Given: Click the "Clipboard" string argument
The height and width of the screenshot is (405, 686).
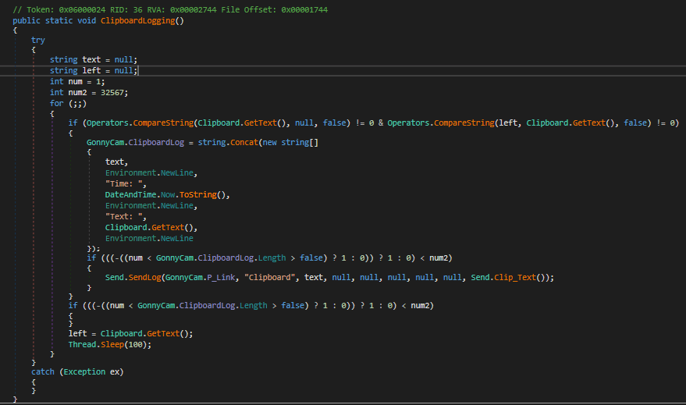Looking at the screenshot, I should [x=269, y=277].
